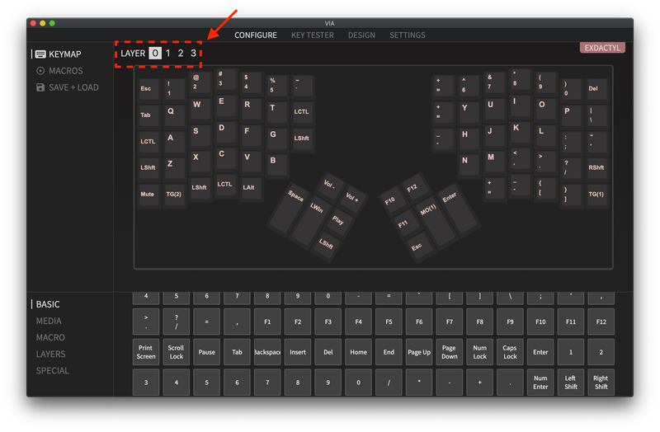The height and width of the screenshot is (432, 660).
Task: Select the Mute key on the keyboard layout
Action: tap(148, 195)
